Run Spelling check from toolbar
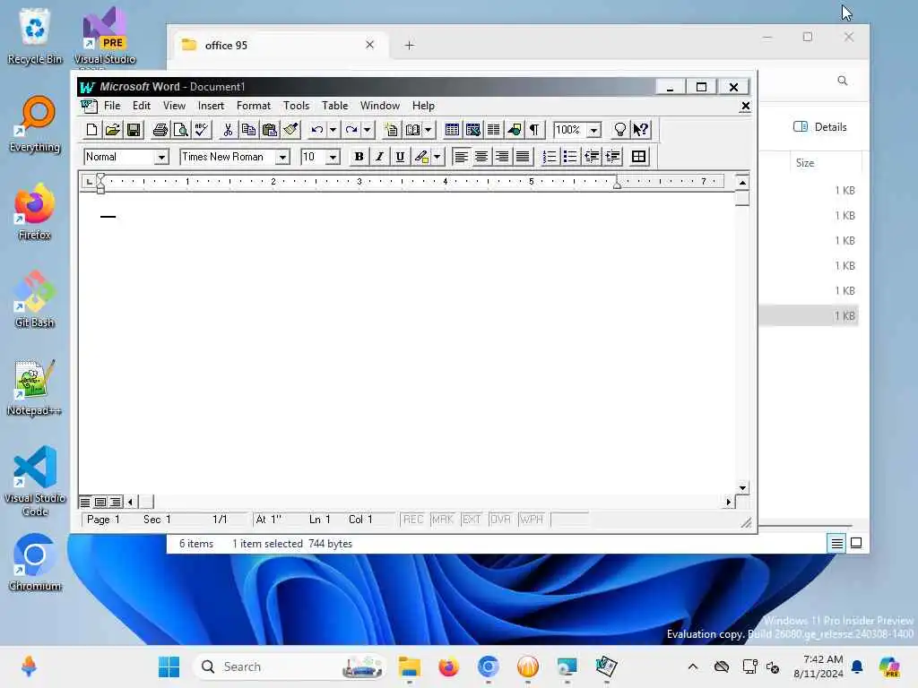The width and height of the screenshot is (918, 688). (202, 130)
